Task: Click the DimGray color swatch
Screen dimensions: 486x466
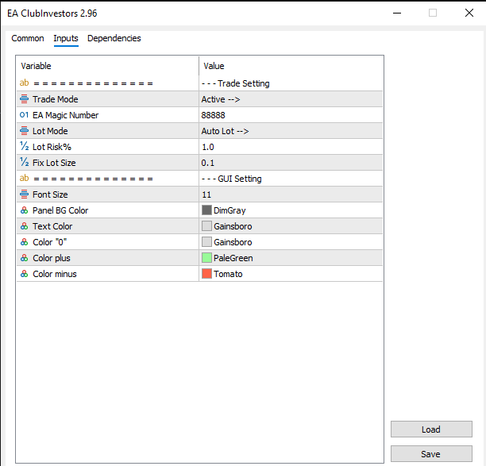Action: coord(207,210)
